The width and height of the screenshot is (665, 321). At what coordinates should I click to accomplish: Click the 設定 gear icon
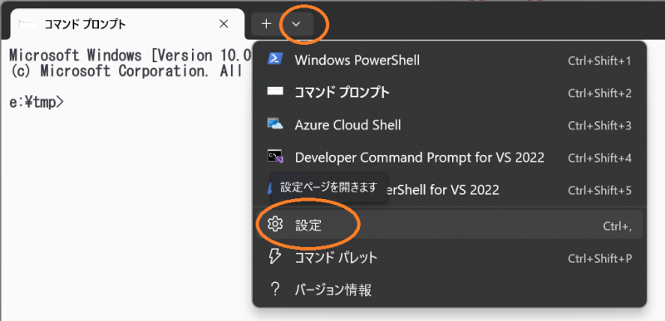pyautogui.click(x=275, y=225)
